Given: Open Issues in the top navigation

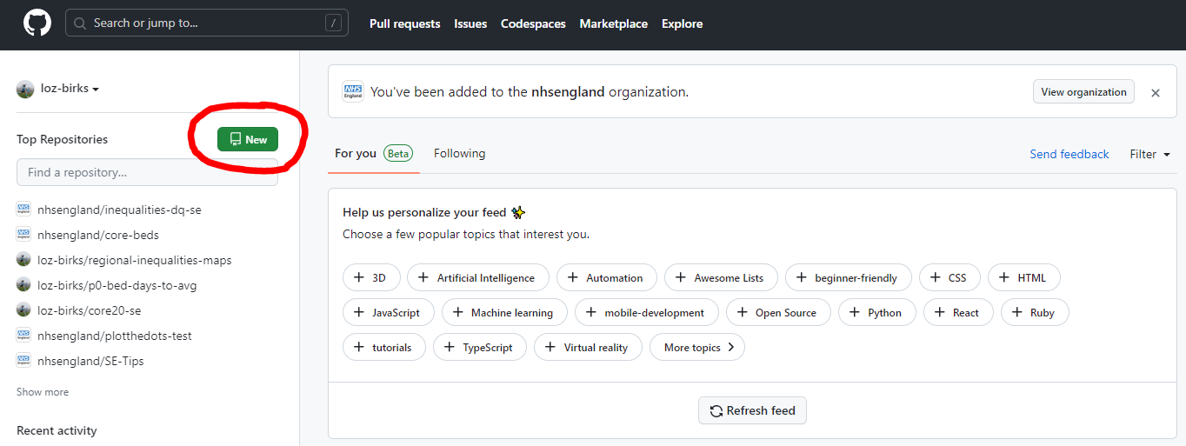Looking at the screenshot, I should tap(470, 23).
